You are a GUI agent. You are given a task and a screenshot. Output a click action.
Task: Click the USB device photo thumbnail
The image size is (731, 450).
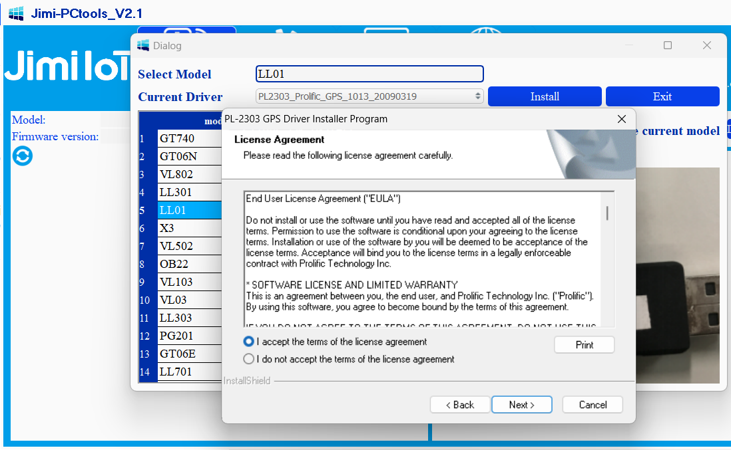coord(678,275)
